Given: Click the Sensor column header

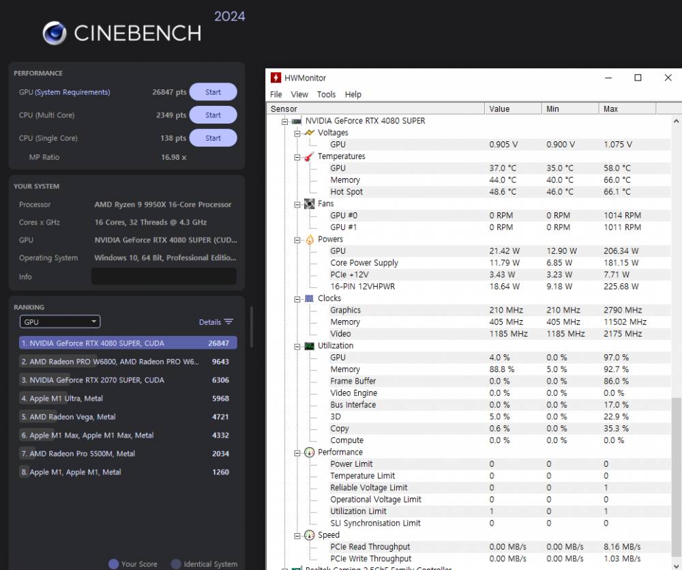Looking at the screenshot, I should (x=375, y=109).
